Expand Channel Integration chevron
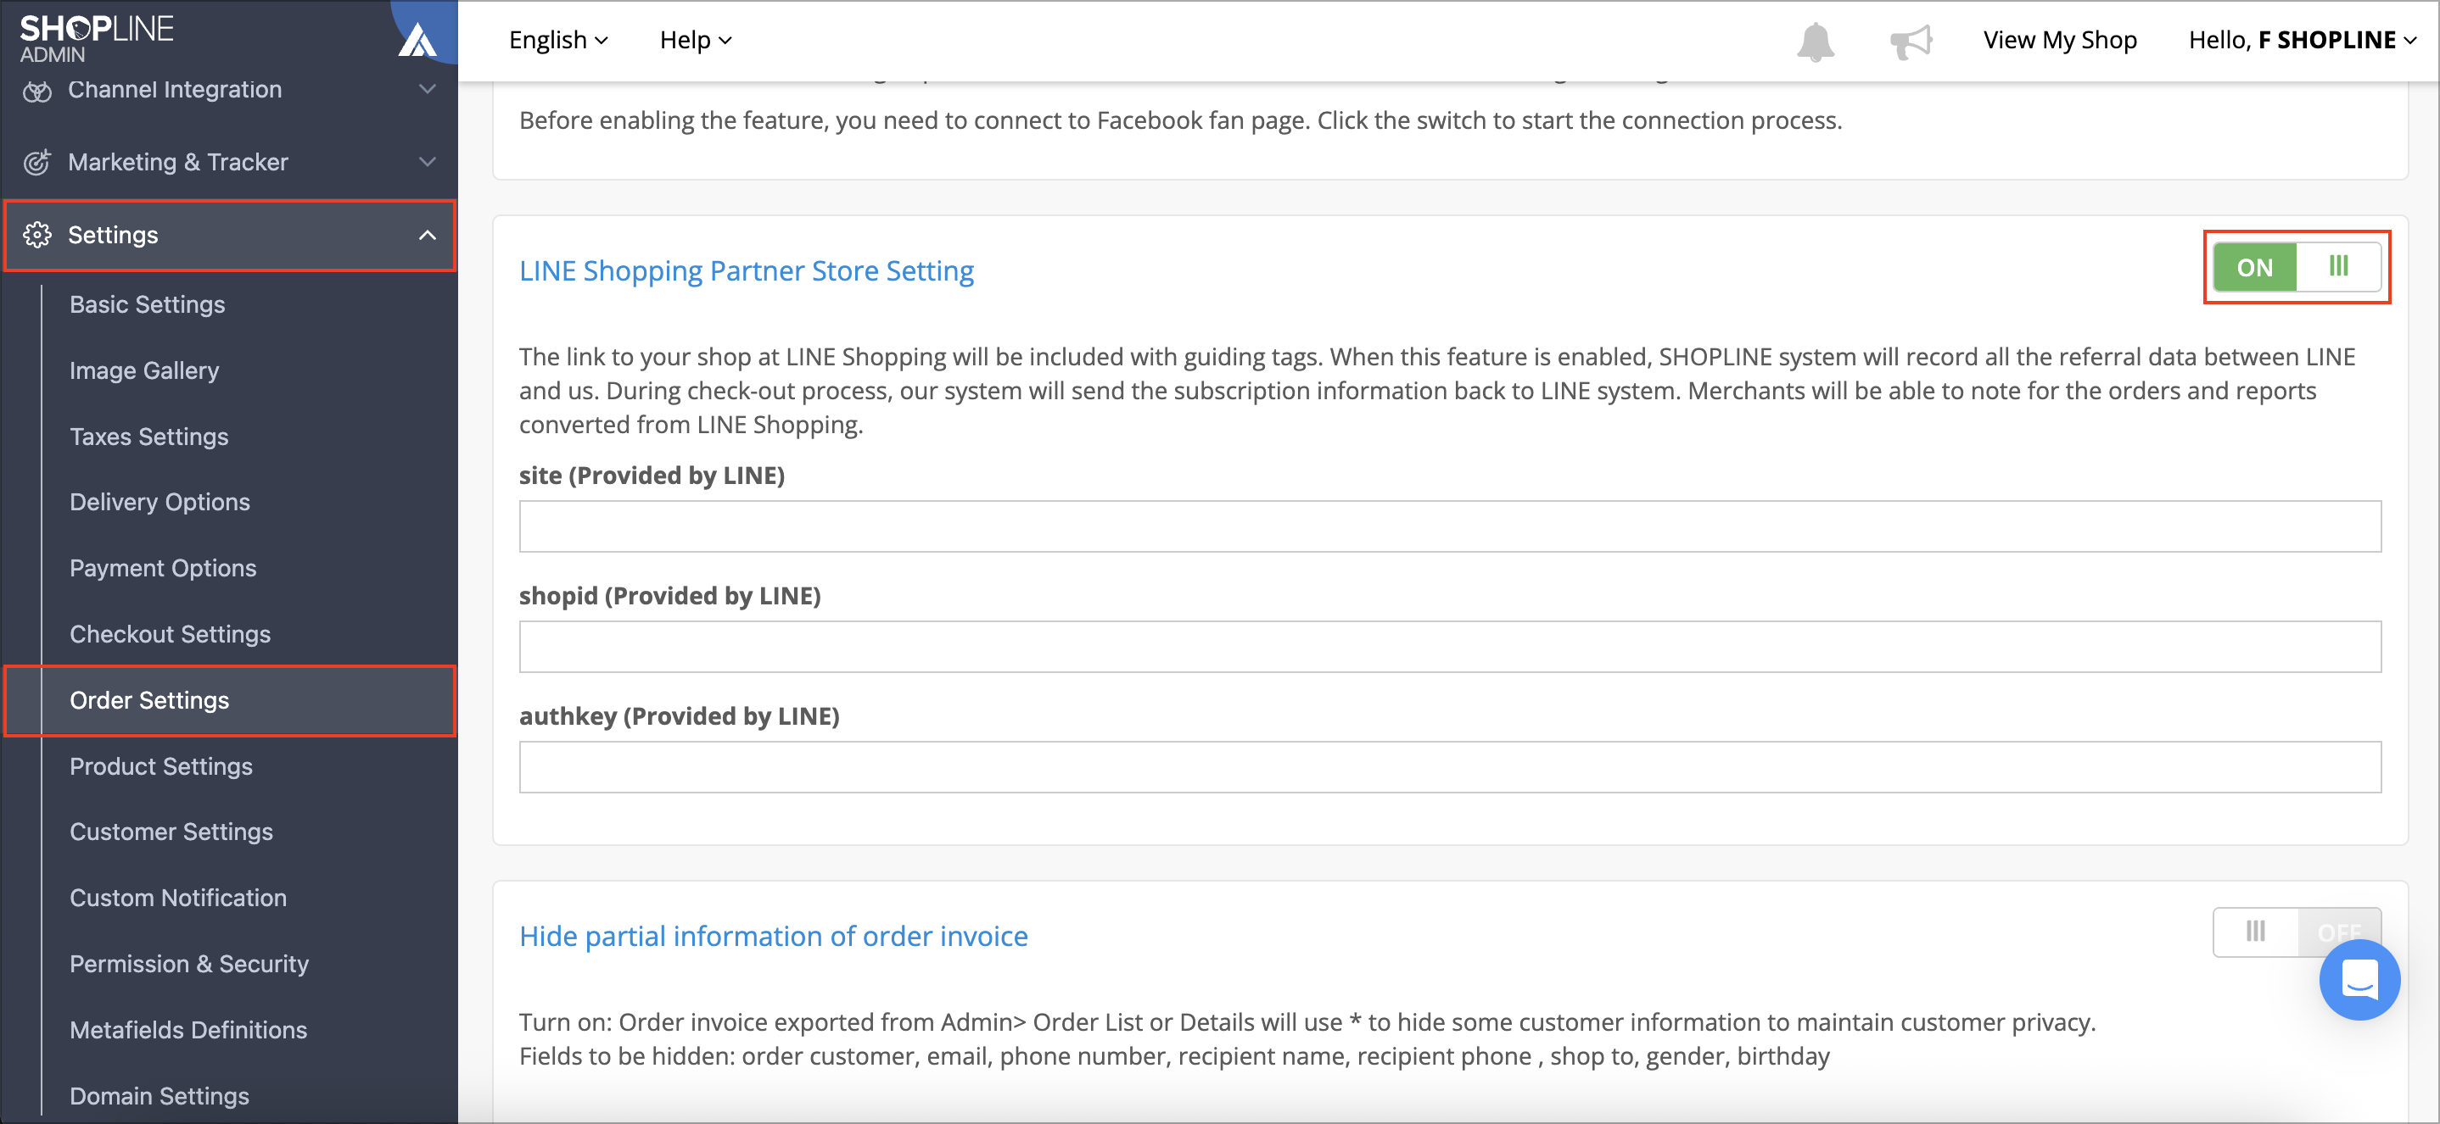Viewport: 2440px width, 1124px height. coord(428,89)
